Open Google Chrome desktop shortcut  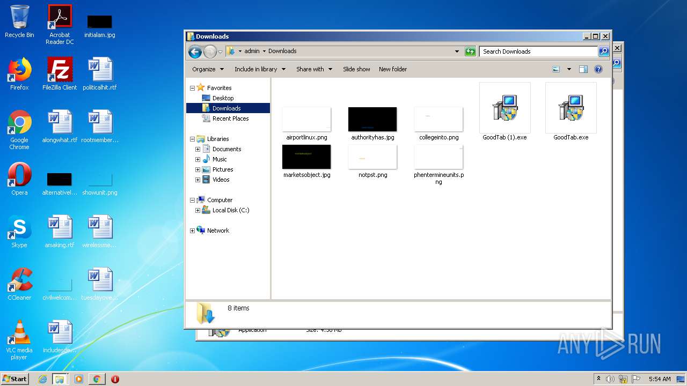coord(19,130)
